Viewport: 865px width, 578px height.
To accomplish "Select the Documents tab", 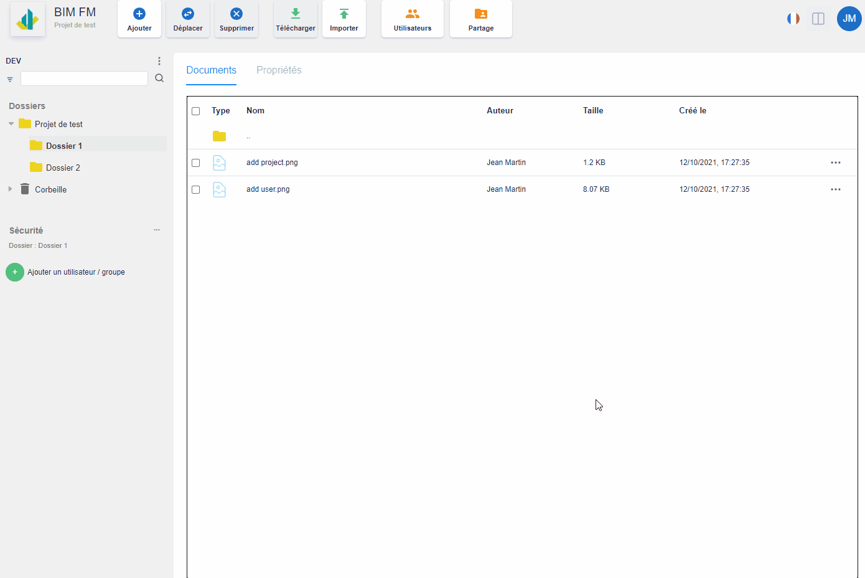I will pyautogui.click(x=211, y=70).
